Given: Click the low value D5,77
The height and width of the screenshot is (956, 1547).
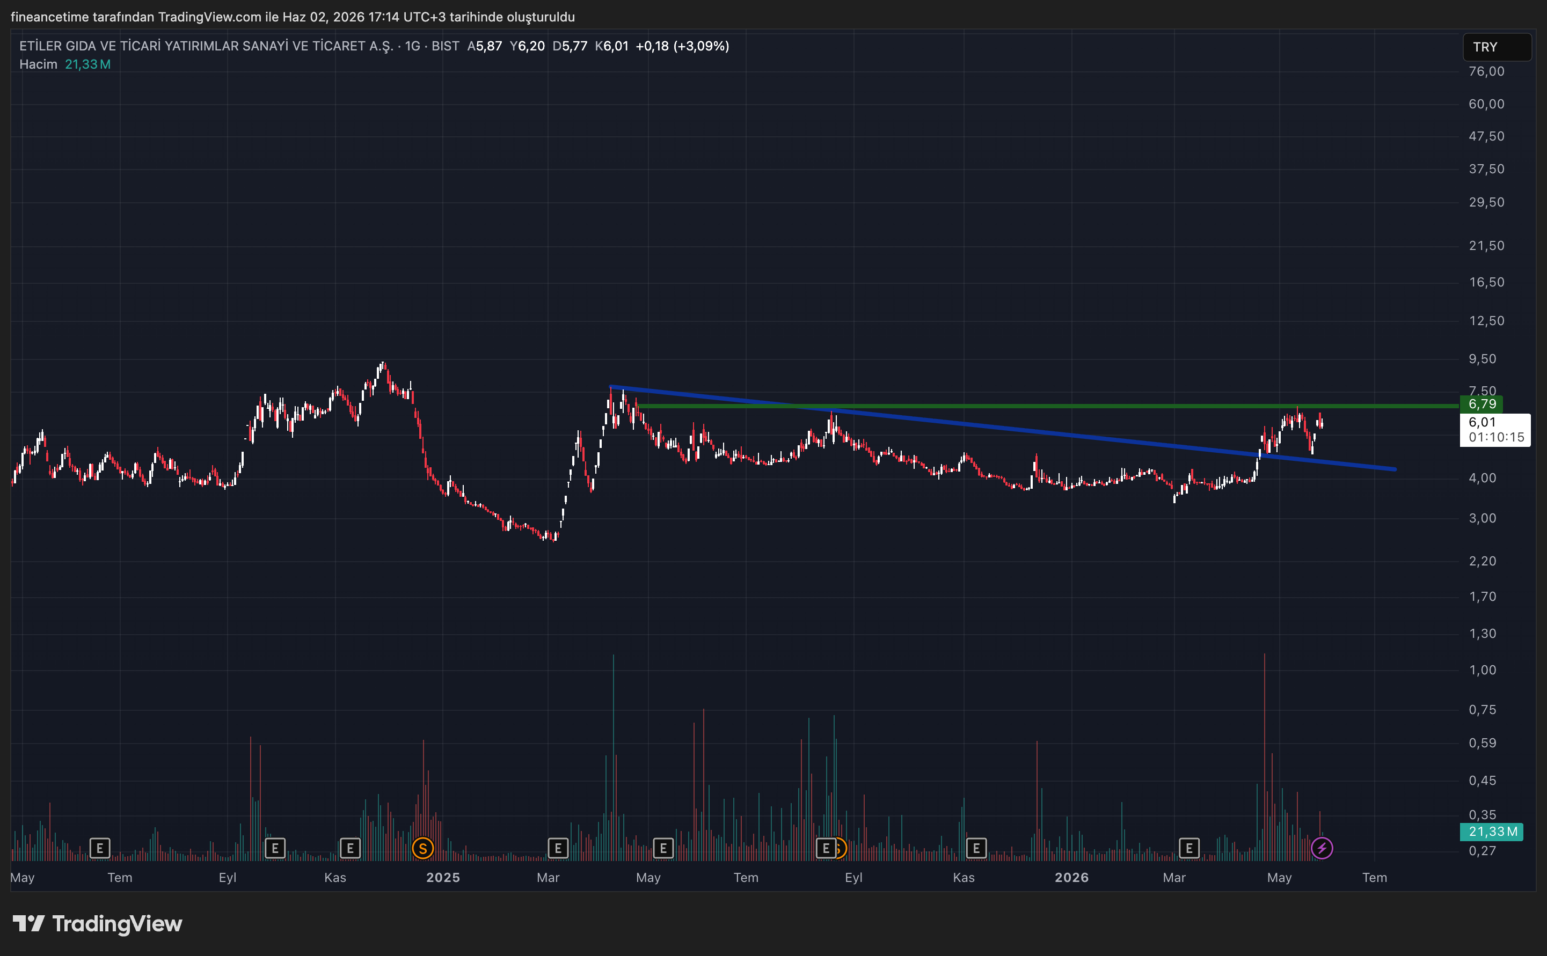Looking at the screenshot, I should point(570,46).
